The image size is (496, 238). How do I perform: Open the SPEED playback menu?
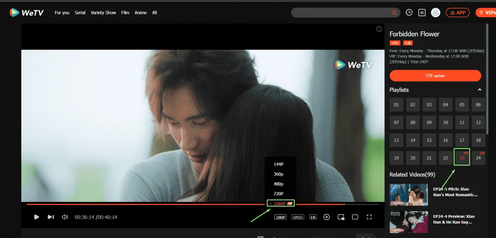[x=298, y=217]
